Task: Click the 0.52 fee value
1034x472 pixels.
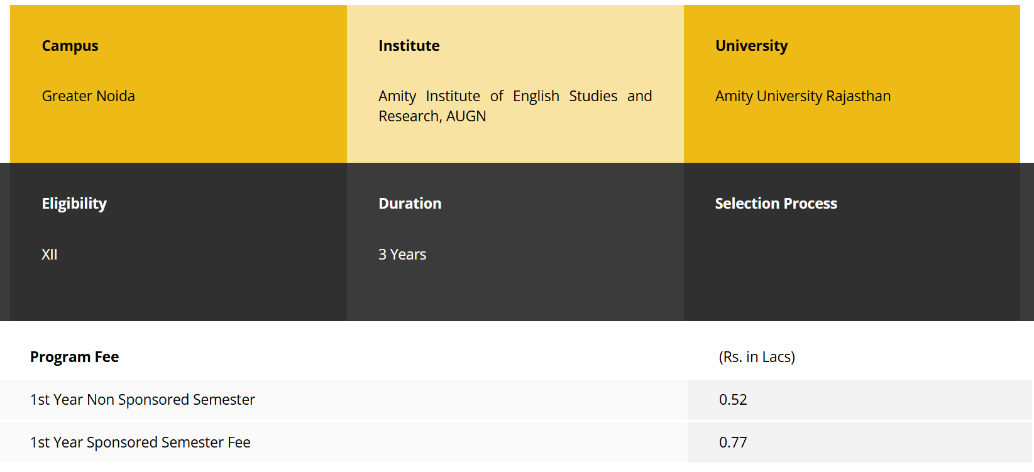Action: [x=733, y=400]
